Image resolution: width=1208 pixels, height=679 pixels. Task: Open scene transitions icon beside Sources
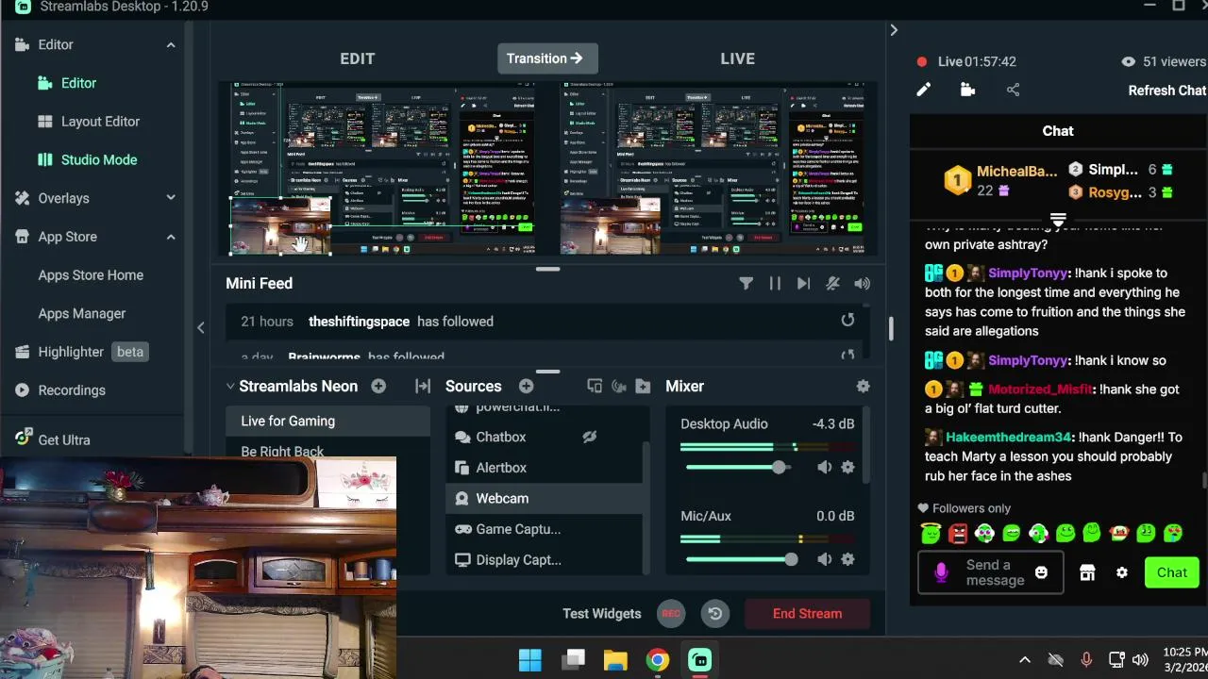423,386
